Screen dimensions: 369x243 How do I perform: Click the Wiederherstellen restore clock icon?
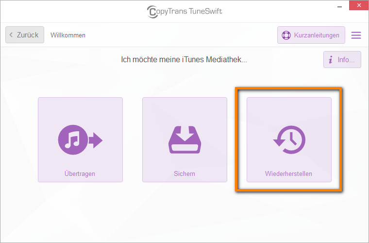289,140
